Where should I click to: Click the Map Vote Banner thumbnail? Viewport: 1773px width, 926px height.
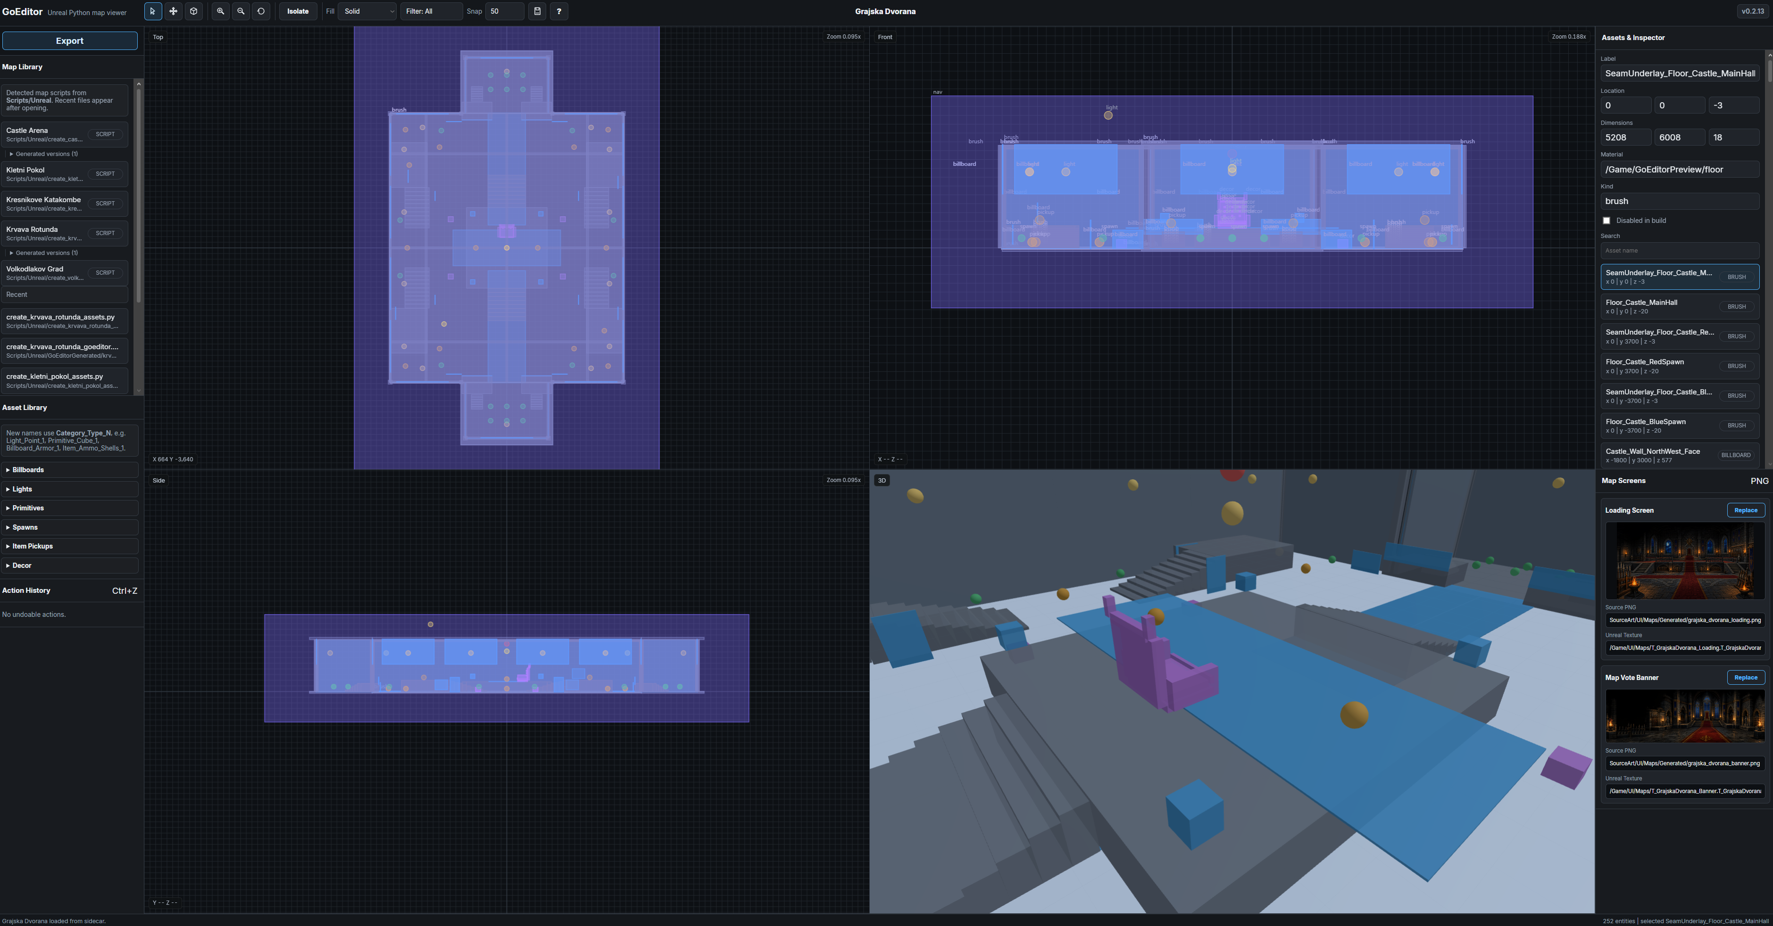(x=1685, y=716)
